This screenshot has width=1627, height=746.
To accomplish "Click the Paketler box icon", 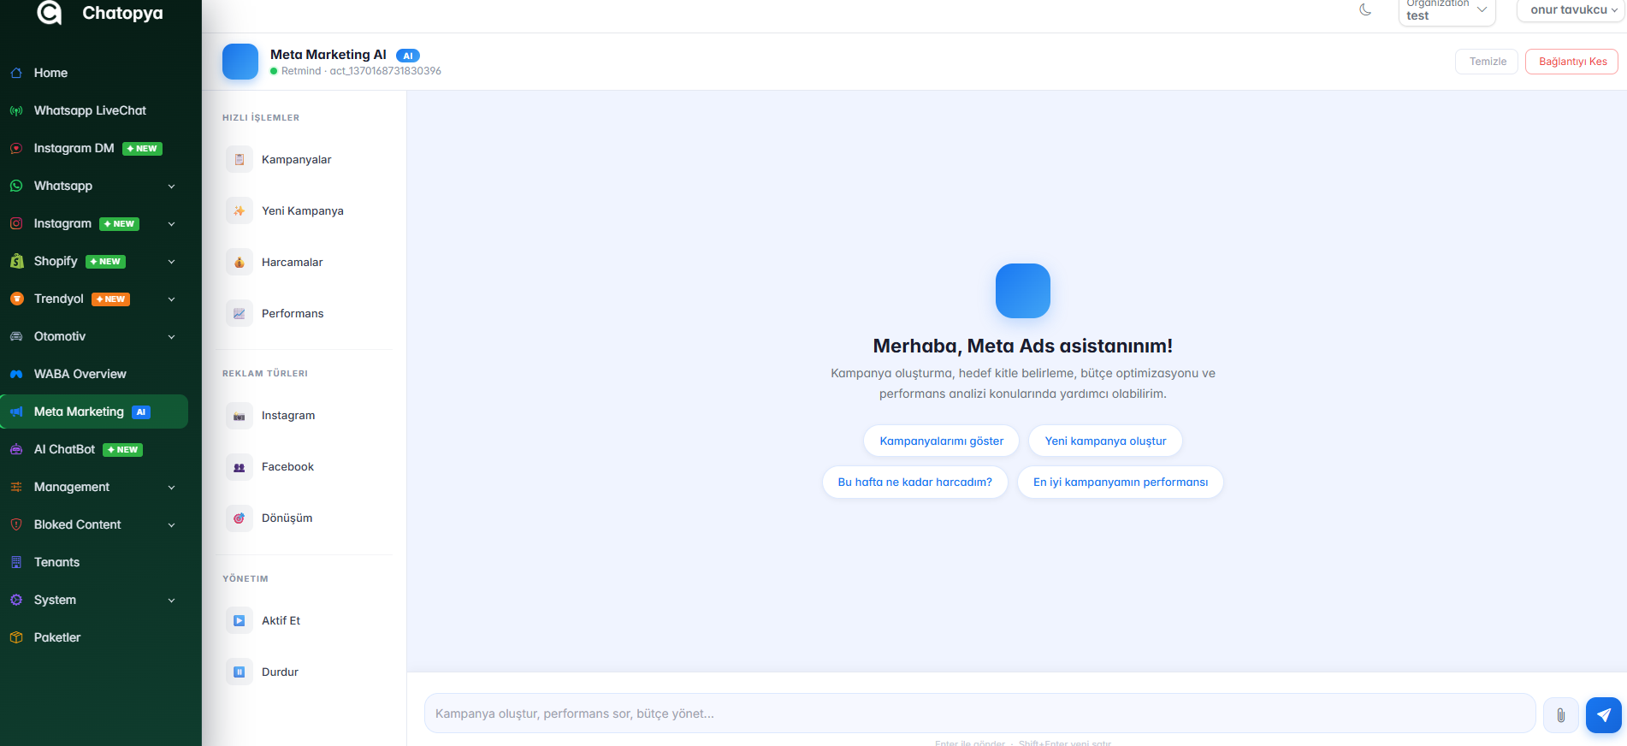I will pos(16,637).
